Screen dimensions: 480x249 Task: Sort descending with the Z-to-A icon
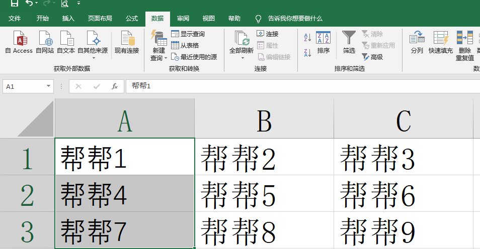click(x=307, y=53)
